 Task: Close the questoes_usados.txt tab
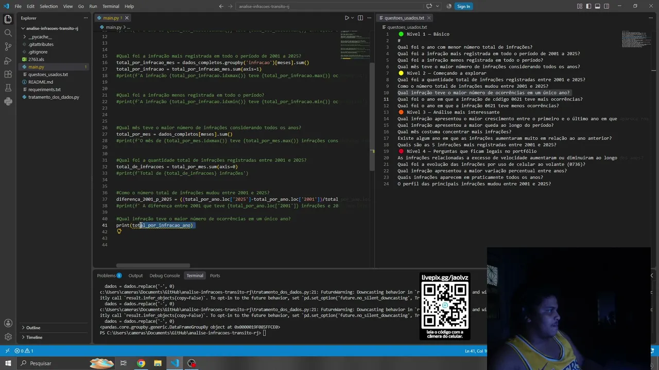point(428,18)
